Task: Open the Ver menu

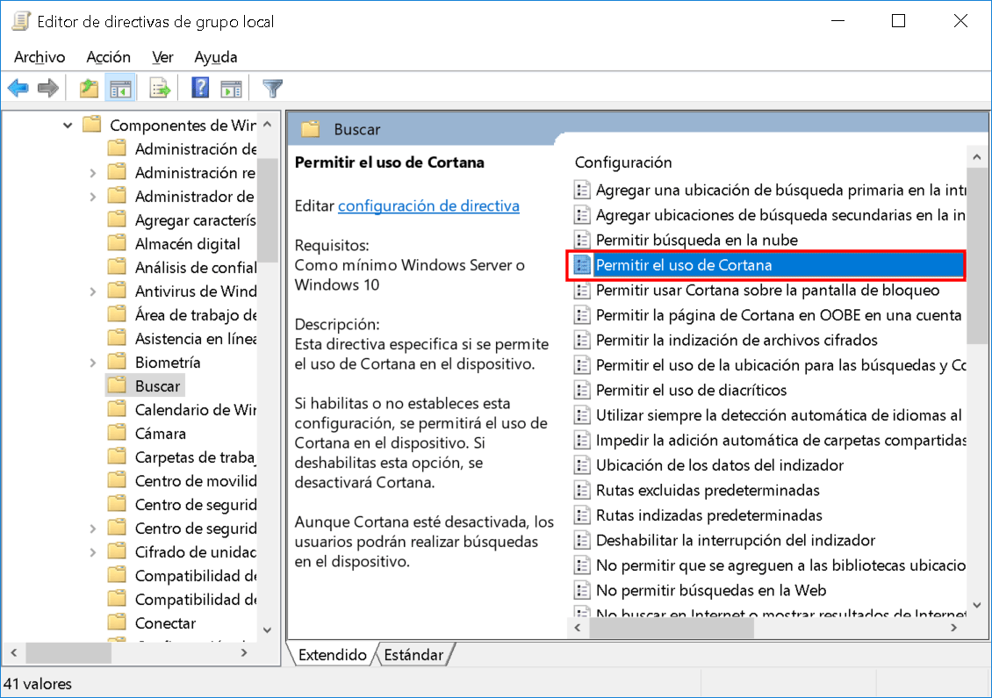Action: 162,57
